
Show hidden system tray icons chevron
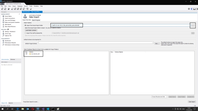(x=173, y=109)
